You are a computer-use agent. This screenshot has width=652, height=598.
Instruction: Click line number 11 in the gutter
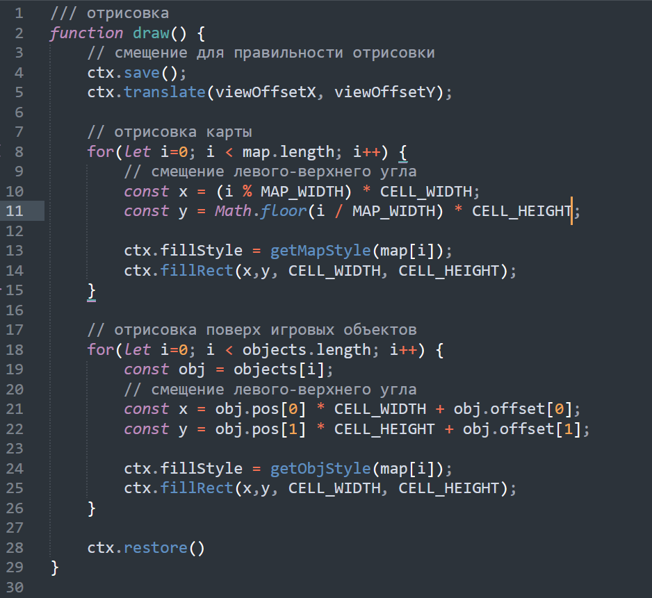click(15, 211)
